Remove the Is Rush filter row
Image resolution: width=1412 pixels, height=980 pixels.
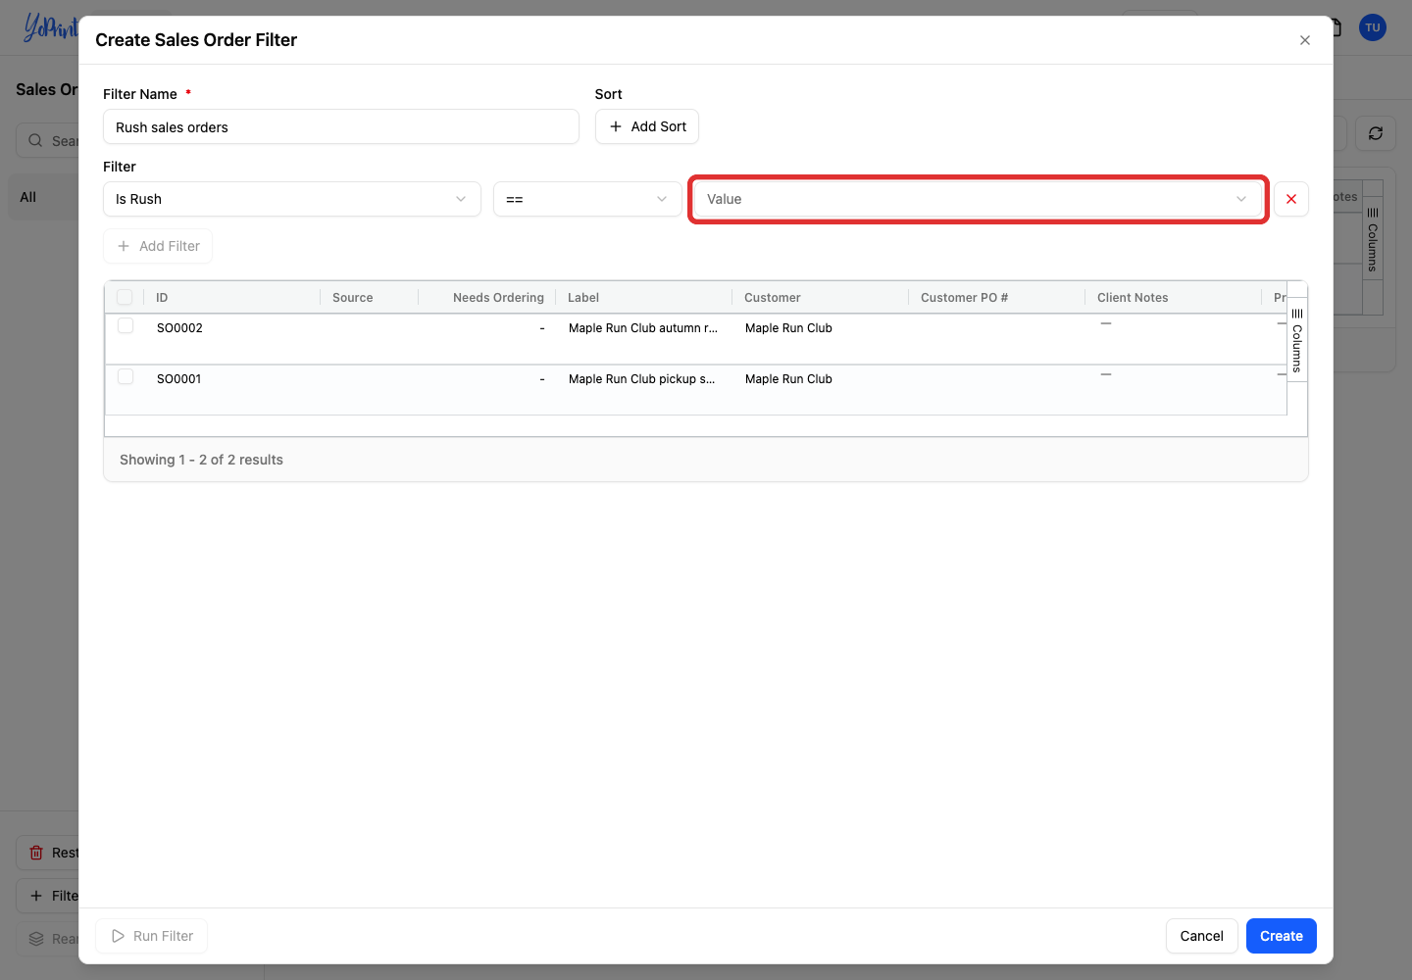[x=1290, y=199]
